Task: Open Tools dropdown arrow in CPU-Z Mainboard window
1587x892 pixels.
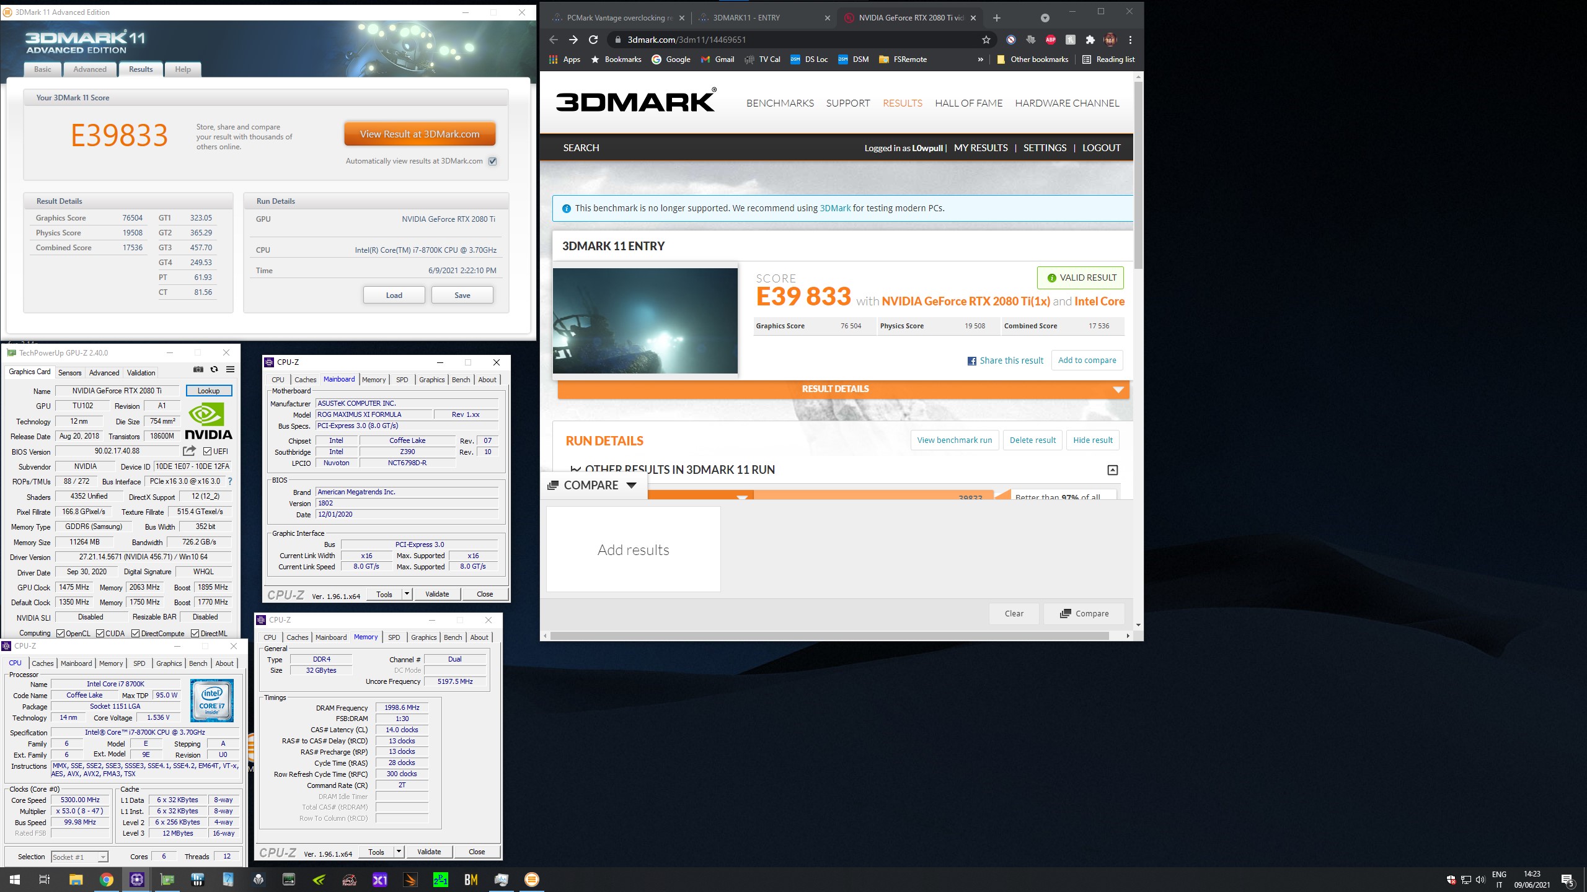Action: coord(407,594)
